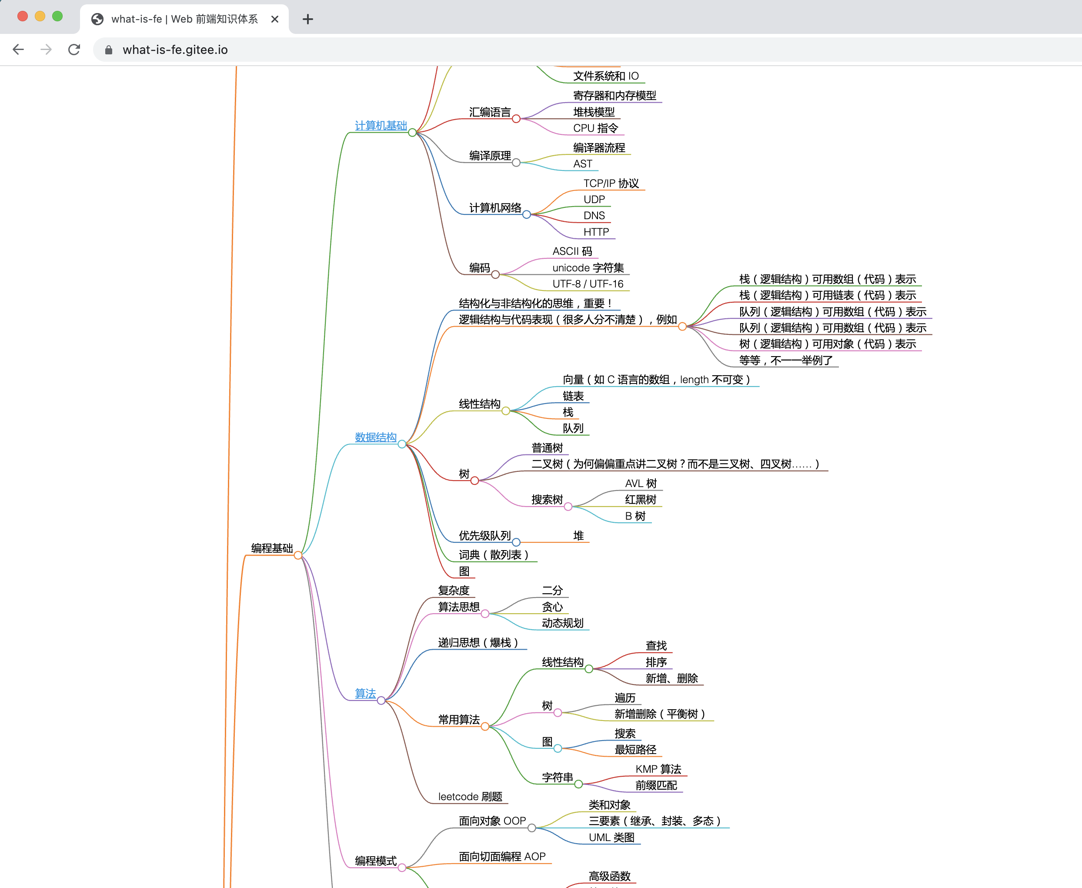The height and width of the screenshot is (888, 1082).
Task: Open the 计算机基础 link
Action: [381, 125]
